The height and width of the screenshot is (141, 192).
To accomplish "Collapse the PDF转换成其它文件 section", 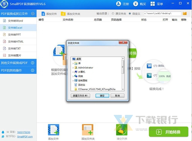I will coord(33,13).
